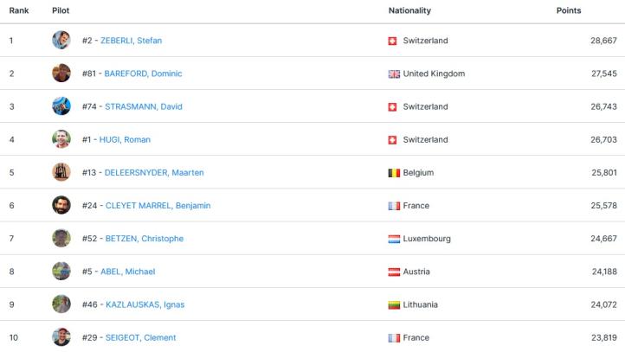The width and height of the screenshot is (625, 352).
Task: Click the Luxembourg flag icon
Action: pos(395,239)
